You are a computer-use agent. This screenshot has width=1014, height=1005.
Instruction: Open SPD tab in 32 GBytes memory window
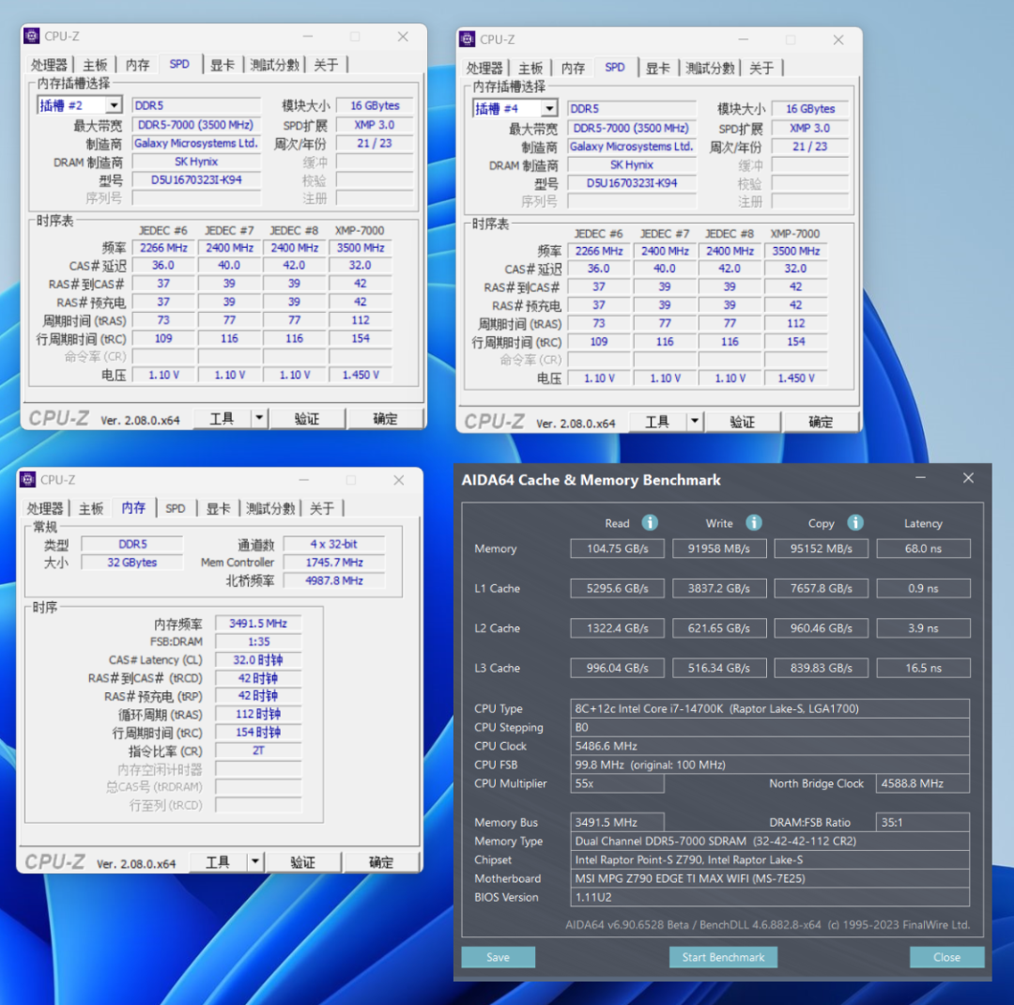click(176, 509)
